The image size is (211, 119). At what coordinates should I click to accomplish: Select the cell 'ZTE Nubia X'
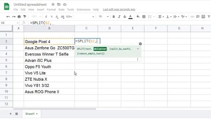(49, 79)
